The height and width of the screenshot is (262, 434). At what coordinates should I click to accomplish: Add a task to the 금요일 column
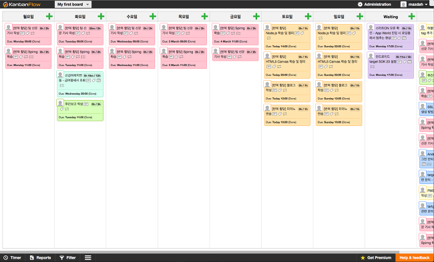point(256,17)
